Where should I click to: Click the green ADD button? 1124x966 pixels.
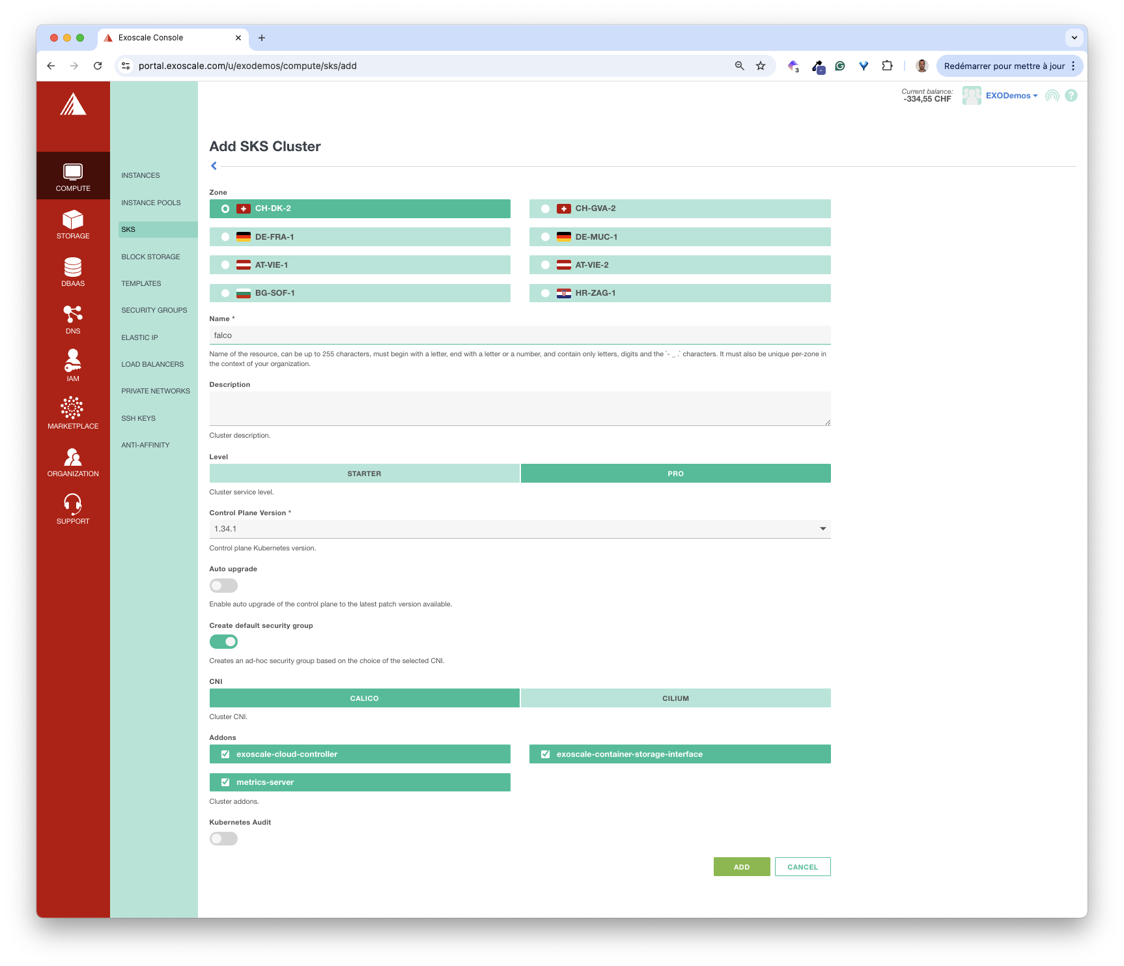pyautogui.click(x=741, y=867)
